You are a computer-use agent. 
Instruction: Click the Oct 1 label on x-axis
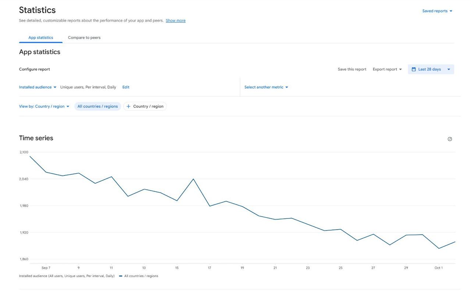pyautogui.click(x=438, y=268)
